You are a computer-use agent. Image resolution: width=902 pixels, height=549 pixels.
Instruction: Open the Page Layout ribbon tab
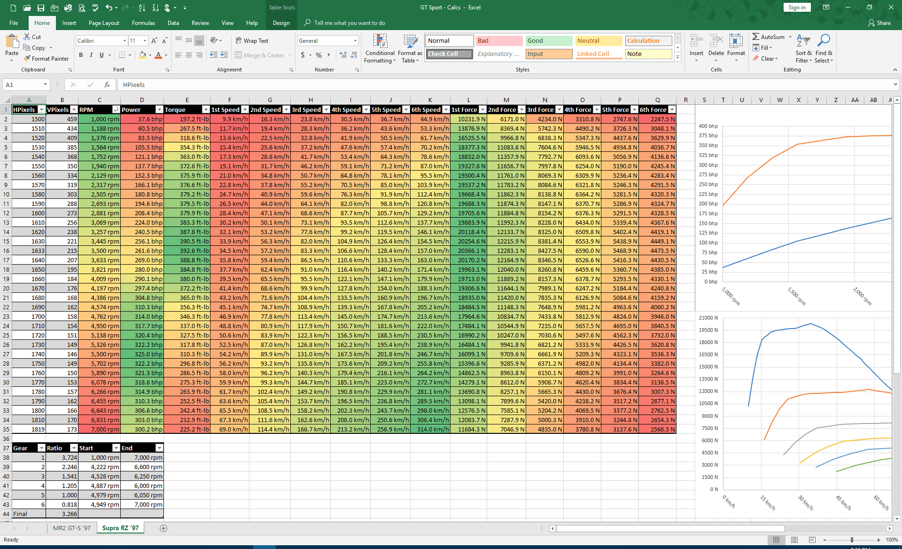point(104,23)
